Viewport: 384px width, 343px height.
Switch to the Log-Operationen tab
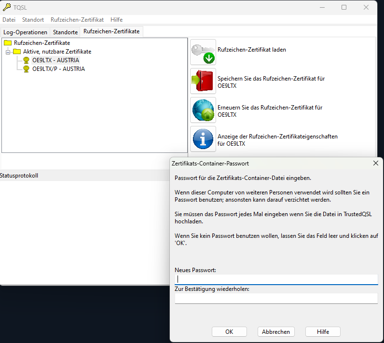pos(25,32)
